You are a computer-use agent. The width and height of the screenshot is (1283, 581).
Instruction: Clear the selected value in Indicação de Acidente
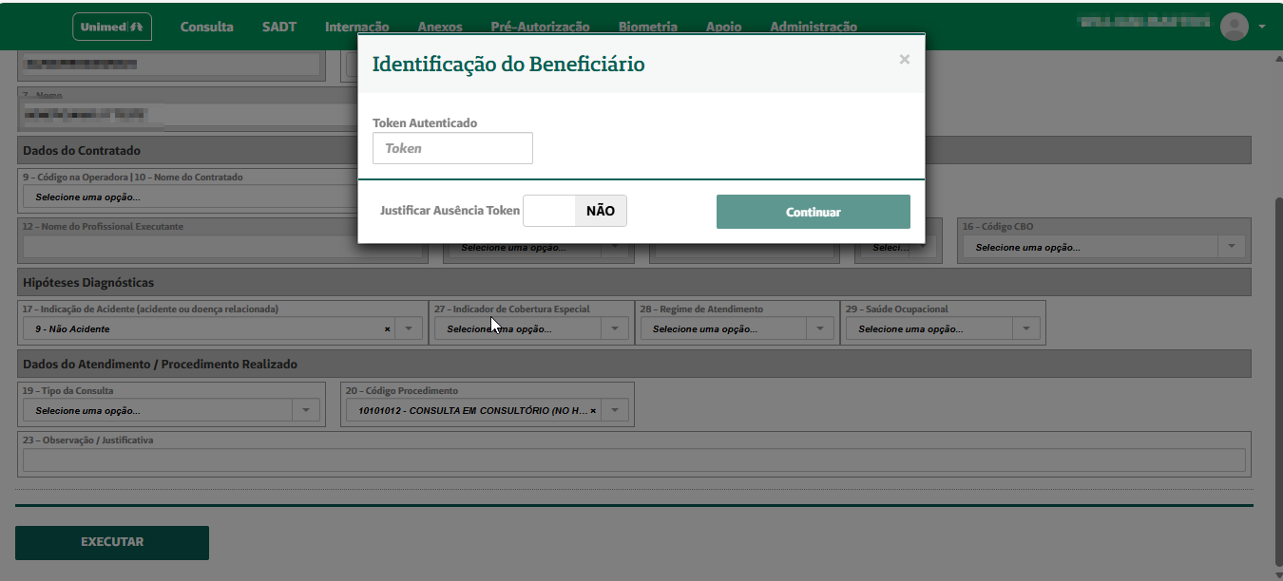[386, 328]
